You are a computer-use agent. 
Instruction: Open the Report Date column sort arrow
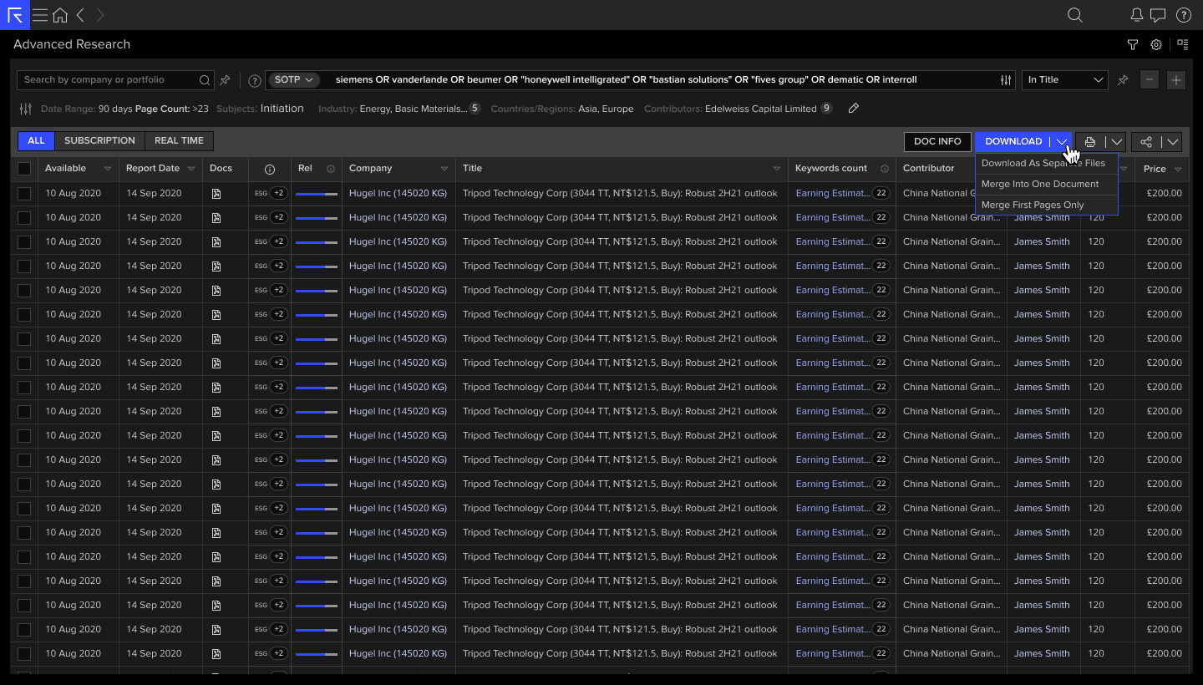[x=191, y=169]
